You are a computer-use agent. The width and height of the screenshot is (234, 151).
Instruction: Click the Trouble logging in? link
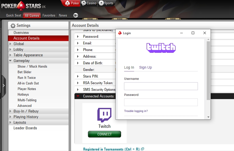coord(136,111)
